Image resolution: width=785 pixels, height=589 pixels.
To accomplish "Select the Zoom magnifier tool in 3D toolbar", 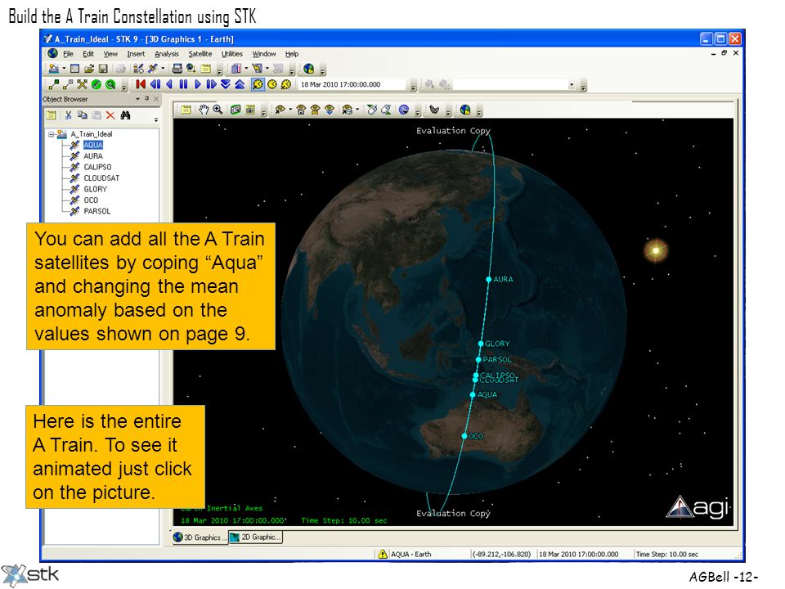I will [x=218, y=110].
